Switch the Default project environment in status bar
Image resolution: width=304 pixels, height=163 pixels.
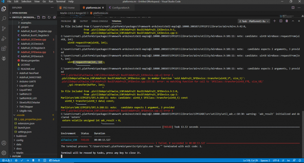pyautogui.click(x=54, y=161)
